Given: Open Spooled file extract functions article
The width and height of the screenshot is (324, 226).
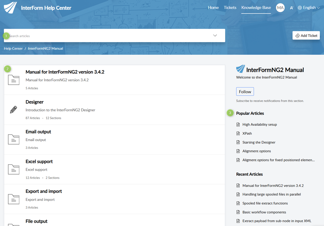Looking at the screenshot, I should pos(265,203).
